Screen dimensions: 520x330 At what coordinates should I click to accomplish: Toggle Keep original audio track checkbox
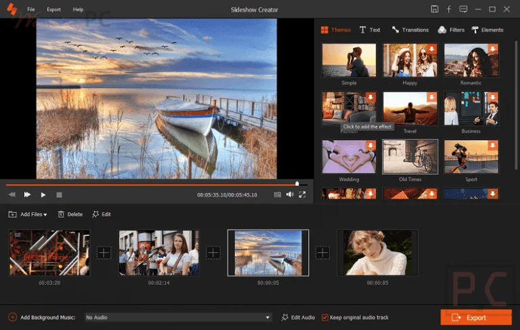pyautogui.click(x=325, y=317)
